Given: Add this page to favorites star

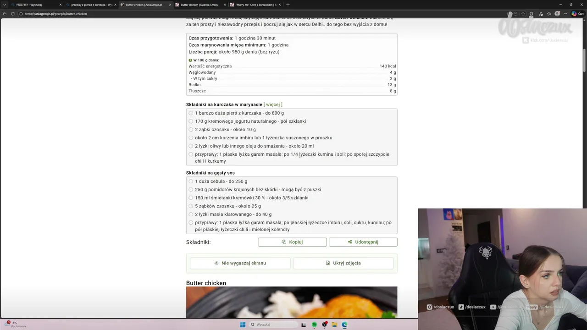Looking at the screenshot, I should pos(523,14).
